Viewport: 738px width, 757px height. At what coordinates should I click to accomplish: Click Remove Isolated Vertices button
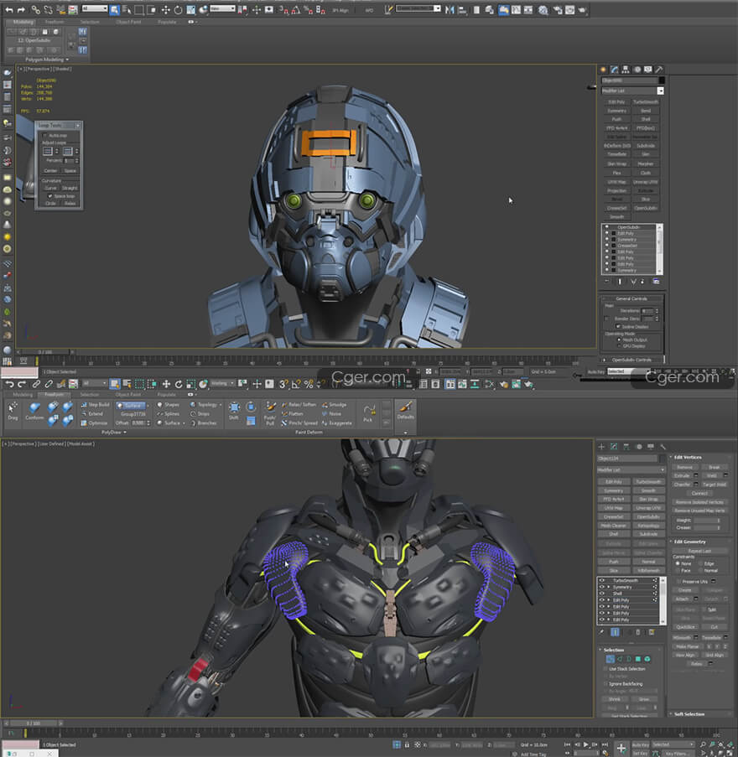pyautogui.click(x=699, y=502)
